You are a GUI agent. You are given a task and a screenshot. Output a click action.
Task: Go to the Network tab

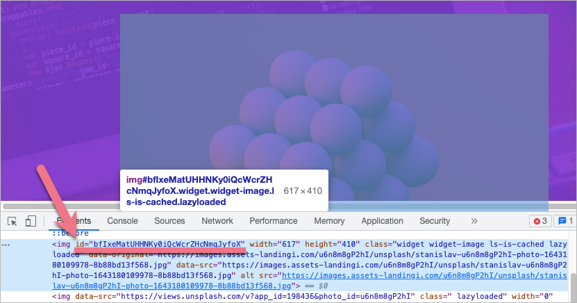(x=217, y=221)
